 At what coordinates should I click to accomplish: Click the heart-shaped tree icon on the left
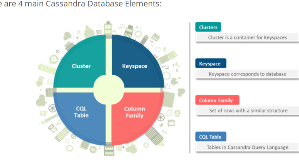point(41,100)
